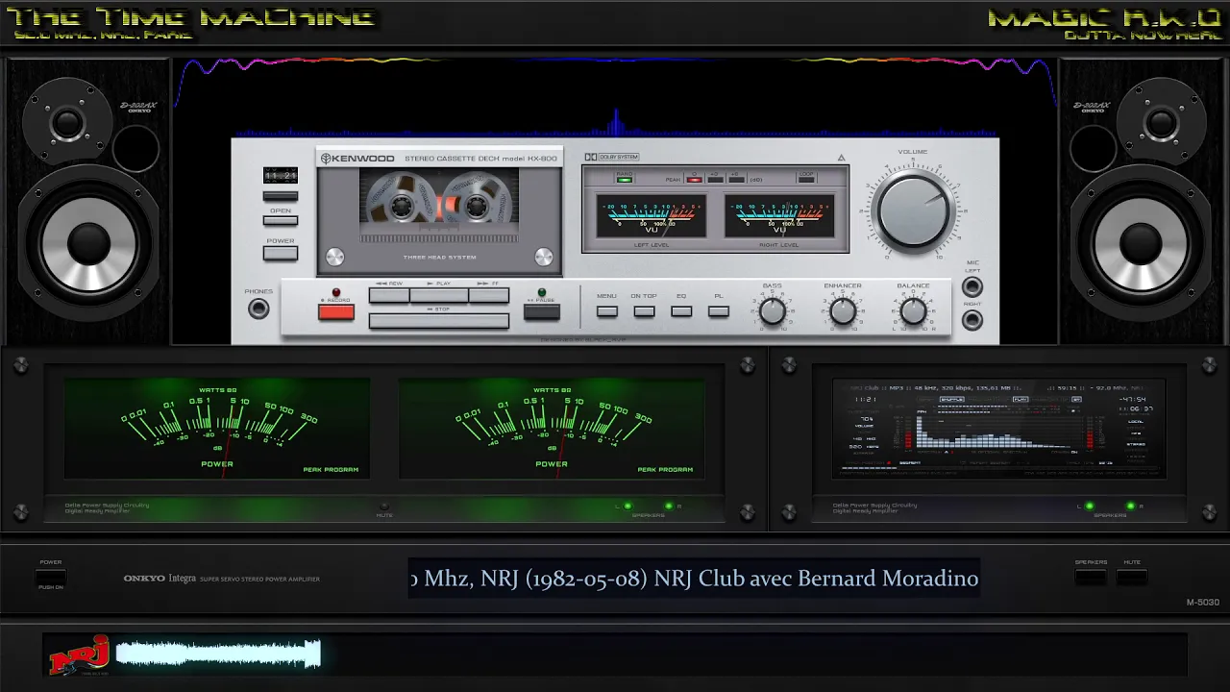
Task: Click the right speaker woofer cone
Action: (1142, 243)
